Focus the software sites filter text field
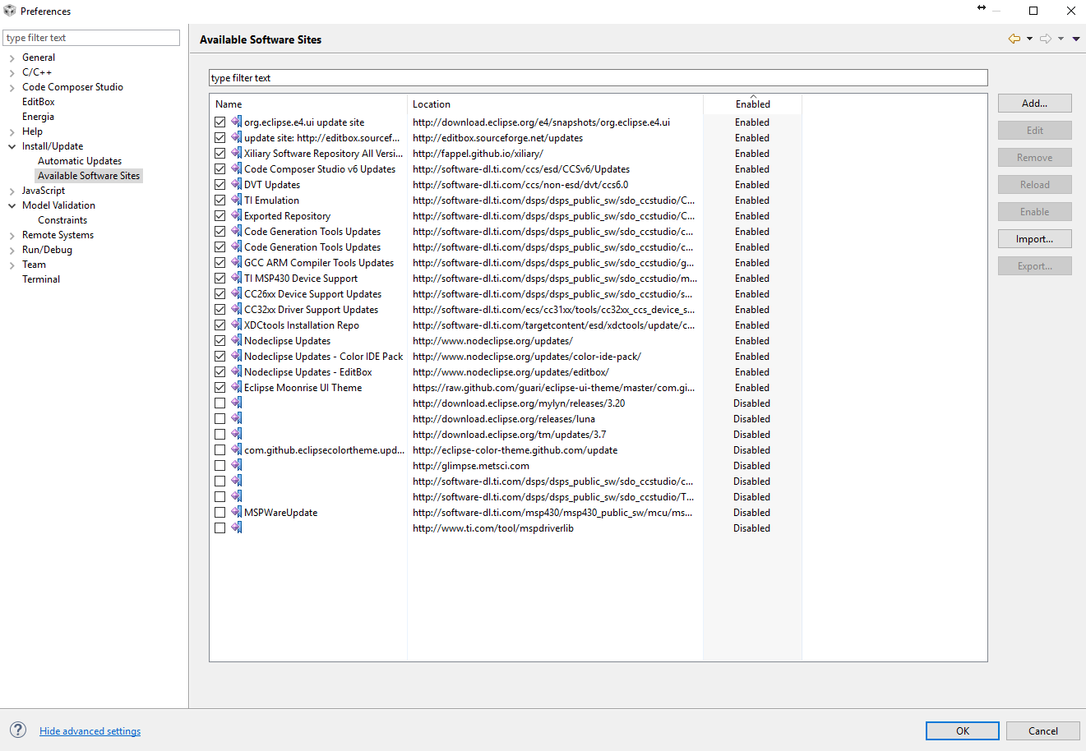1086x751 pixels. 598,77
